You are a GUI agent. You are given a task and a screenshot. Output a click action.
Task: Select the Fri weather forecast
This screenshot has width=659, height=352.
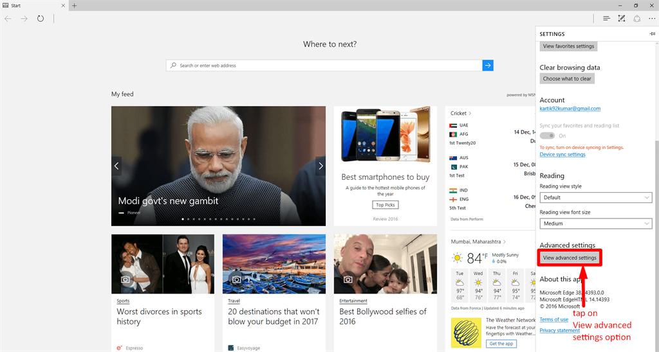point(515,285)
